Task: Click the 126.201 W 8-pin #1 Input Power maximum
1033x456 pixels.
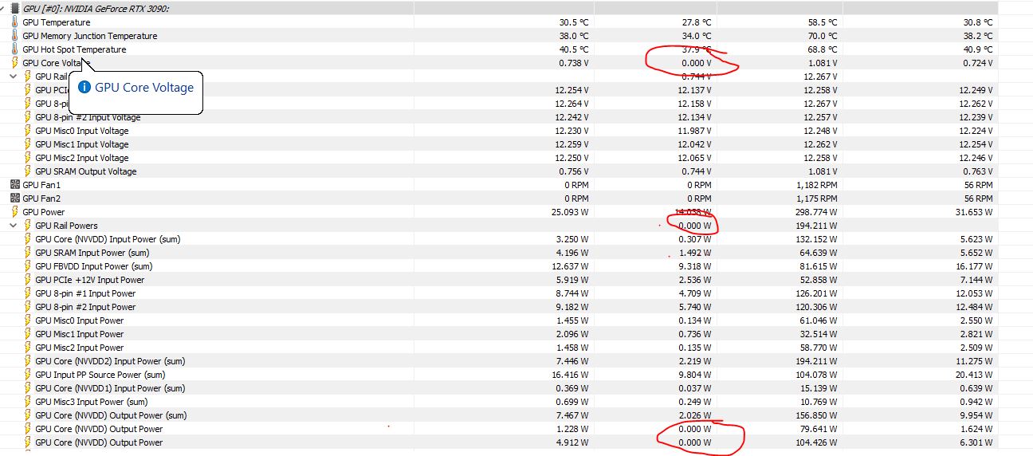Action: [815, 293]
